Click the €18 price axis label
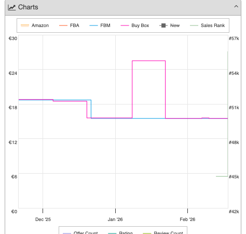This screenshot has width=246, height=234. [13, 108]
